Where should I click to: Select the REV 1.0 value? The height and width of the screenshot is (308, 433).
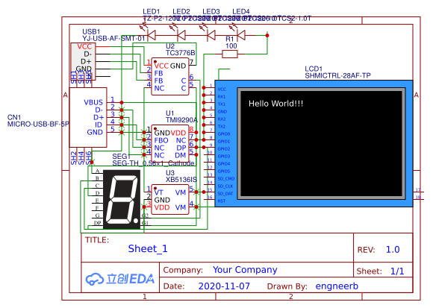(393, 250)
